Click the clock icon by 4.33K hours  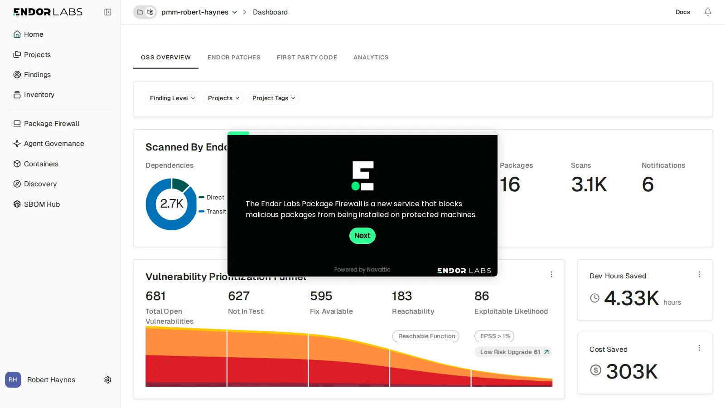pyautogui.click(x=595, y=298)
